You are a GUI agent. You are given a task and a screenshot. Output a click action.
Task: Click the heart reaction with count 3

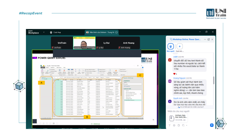[x=175, y=74]
